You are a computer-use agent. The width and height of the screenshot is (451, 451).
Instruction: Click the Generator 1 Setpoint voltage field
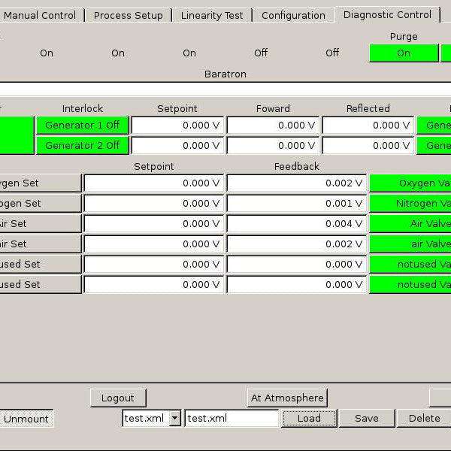pos(177,126)
